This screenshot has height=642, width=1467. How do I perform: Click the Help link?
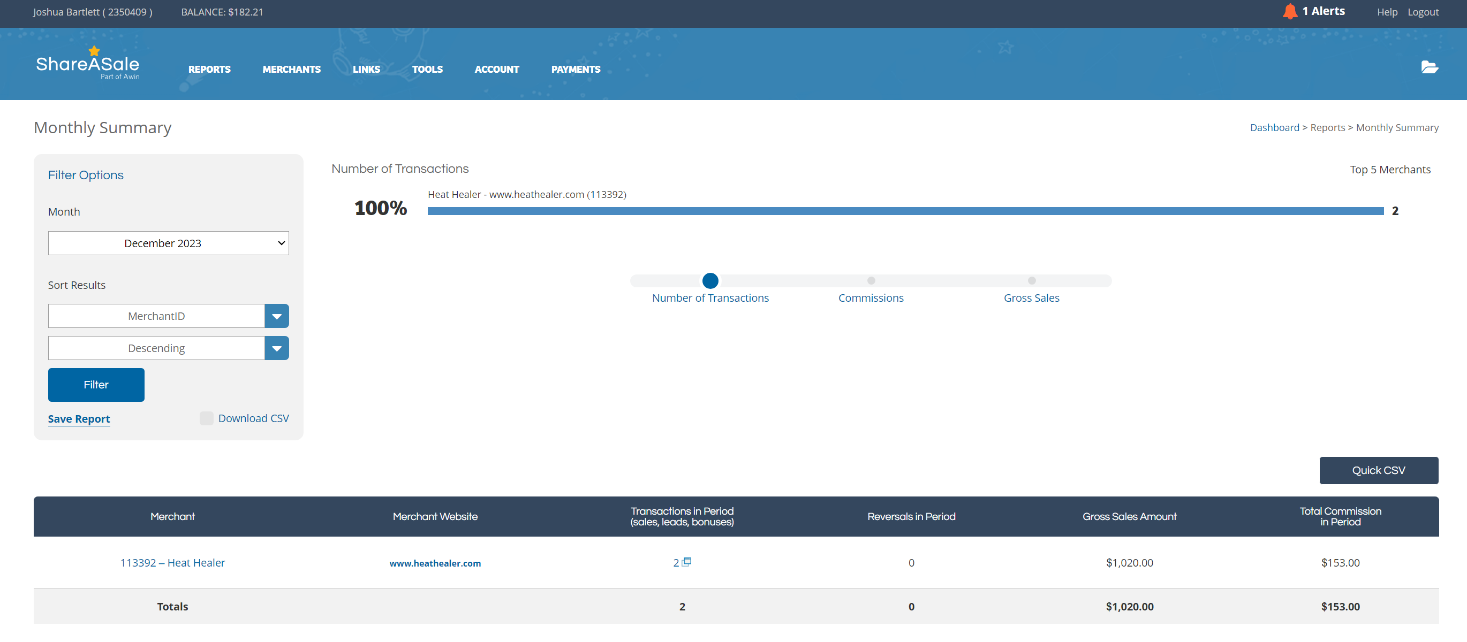pos(1387,12)
